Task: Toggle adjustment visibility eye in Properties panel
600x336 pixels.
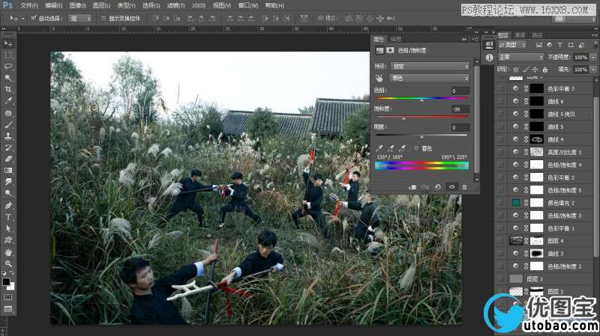Action: [451, 187]
